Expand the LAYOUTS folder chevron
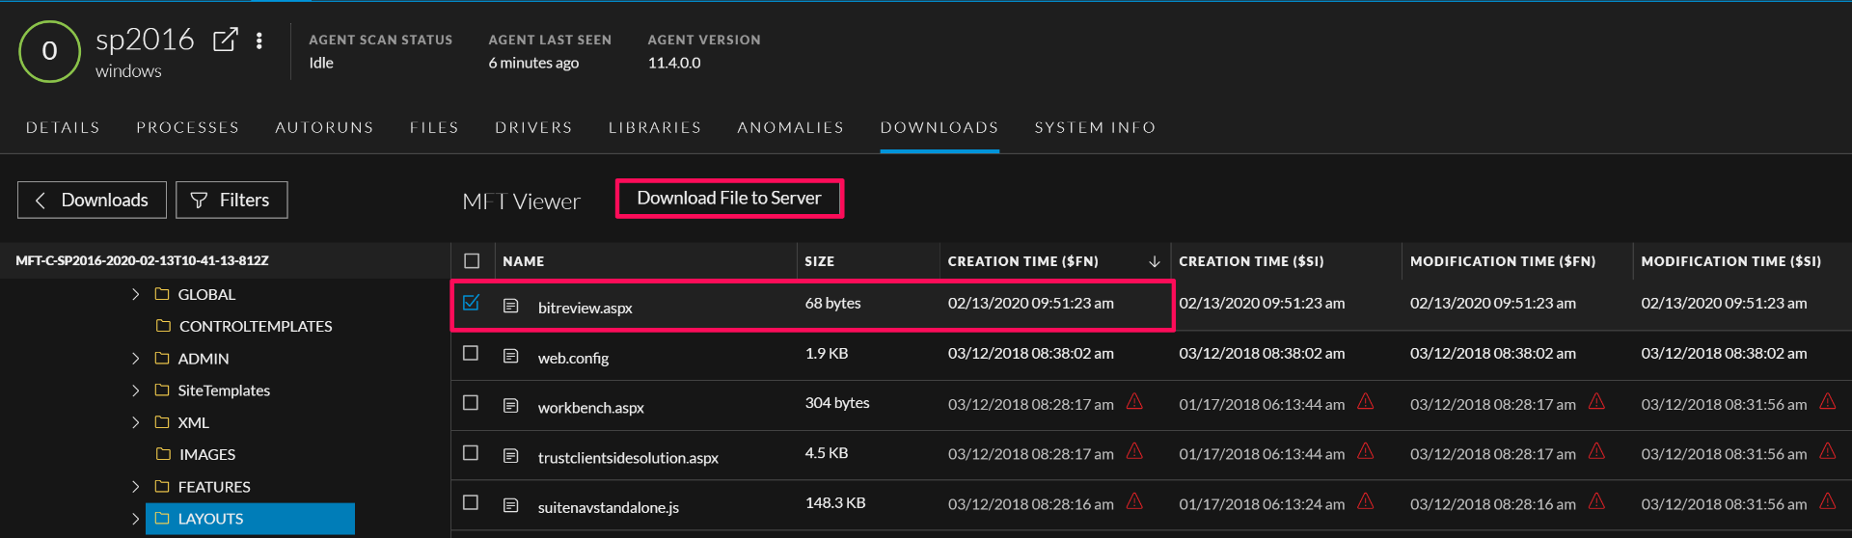 point(135,519)
